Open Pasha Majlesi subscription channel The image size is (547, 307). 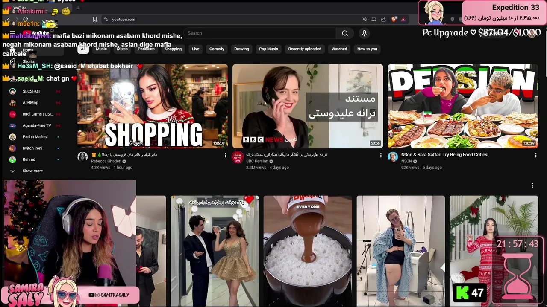tap(34, 137)
